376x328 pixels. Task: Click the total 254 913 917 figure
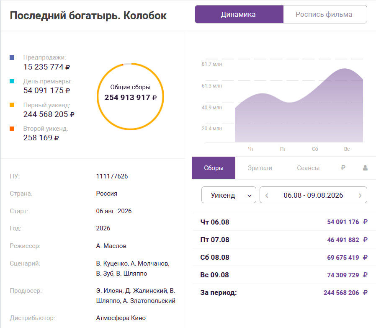(131, 98)
